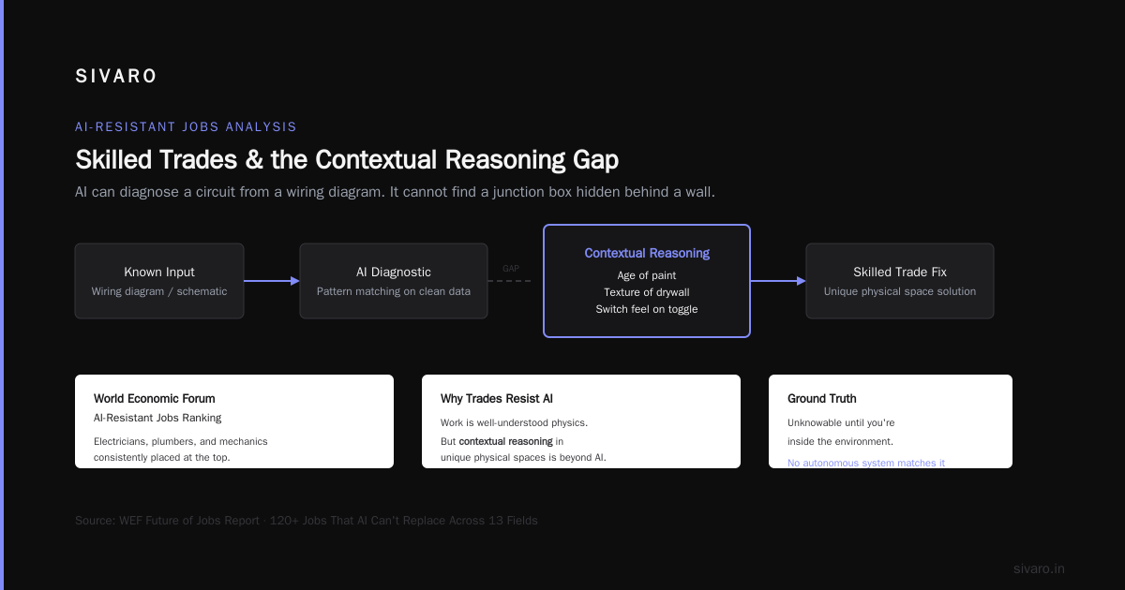Click the Contextual Reasoning highlighted box

click(x=647, y=281)
